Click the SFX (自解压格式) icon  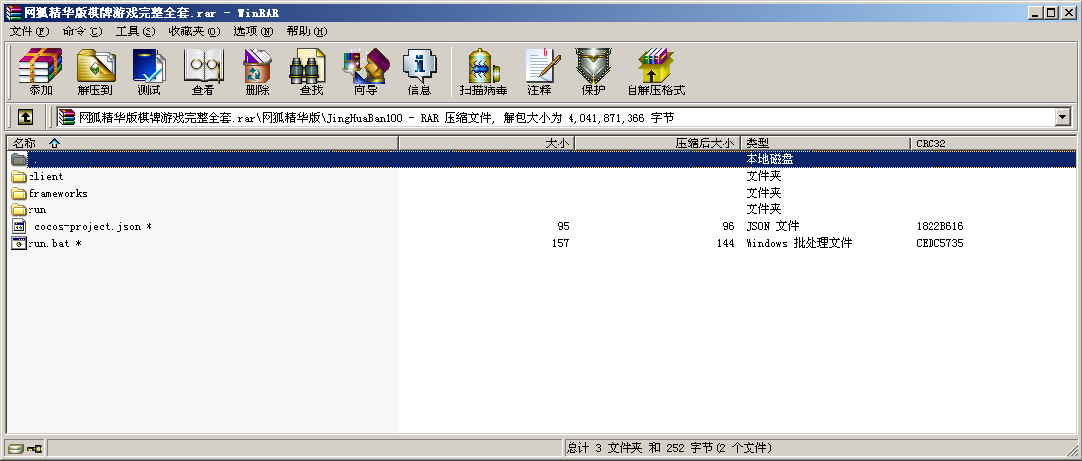[x=656, y=72]
